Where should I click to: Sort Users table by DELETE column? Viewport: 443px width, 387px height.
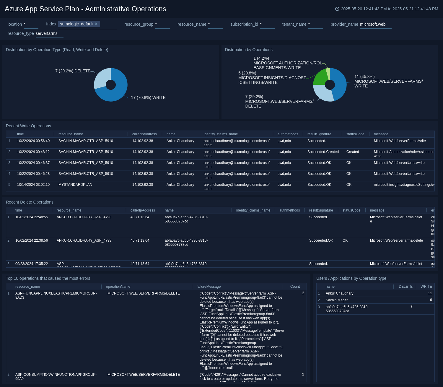coord(405,287)
